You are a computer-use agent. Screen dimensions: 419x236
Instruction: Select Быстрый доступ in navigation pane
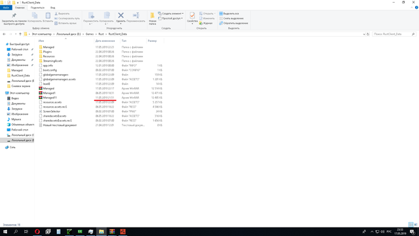19,44
